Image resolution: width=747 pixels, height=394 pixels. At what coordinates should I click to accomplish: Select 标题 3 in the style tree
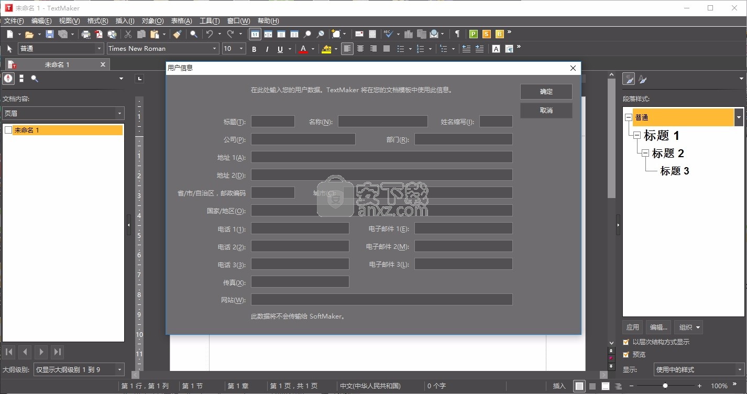675,171
